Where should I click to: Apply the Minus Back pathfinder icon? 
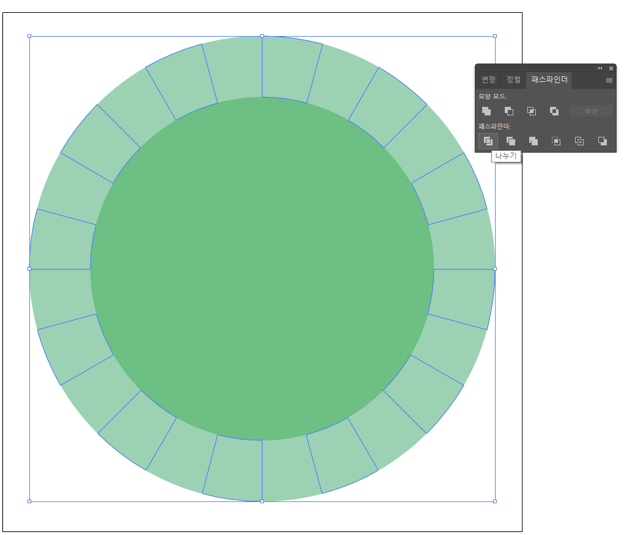click(x=603, y=141)
